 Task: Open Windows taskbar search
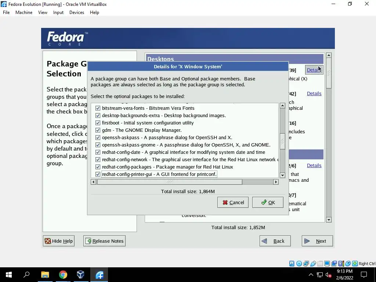[26, 275]
